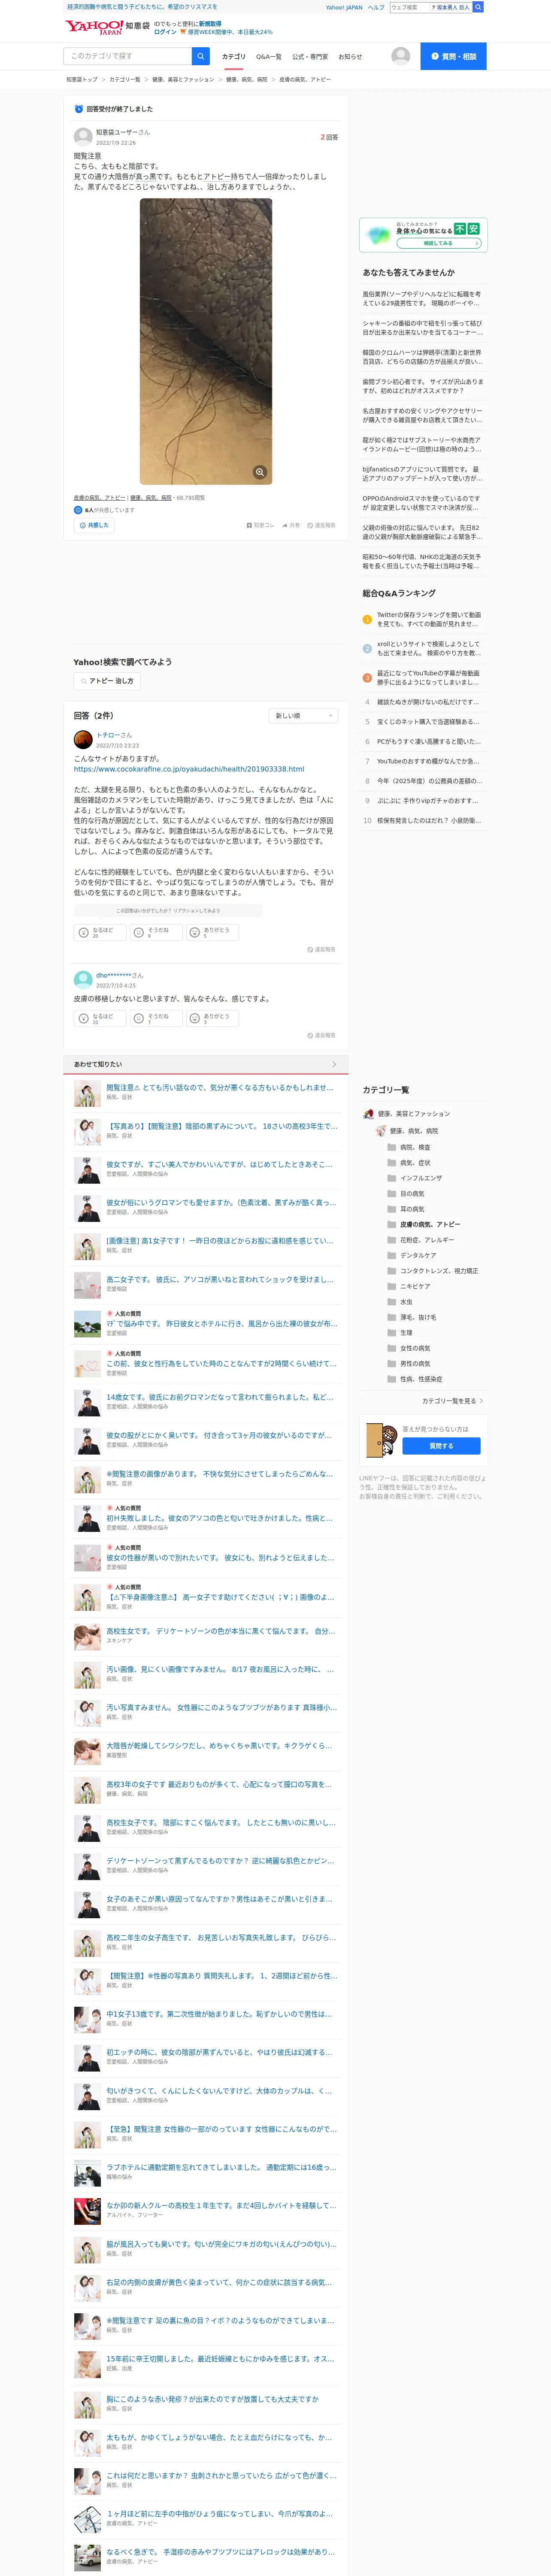
Task: Open the カテゴリ tab
Action: pyautogui.click(x=233, y=57)
